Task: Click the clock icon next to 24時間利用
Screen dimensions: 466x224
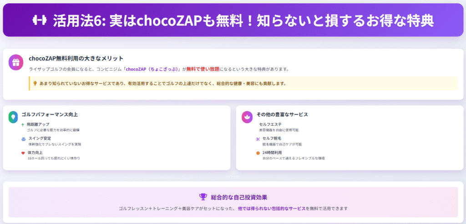Action: click(x=258, y=153)
